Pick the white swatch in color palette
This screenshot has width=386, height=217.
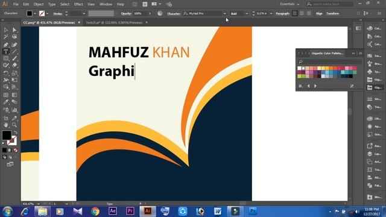pos(299,68)
